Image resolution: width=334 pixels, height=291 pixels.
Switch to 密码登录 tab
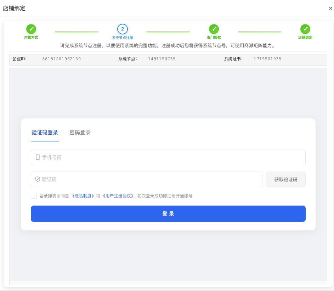coord(80,133)
